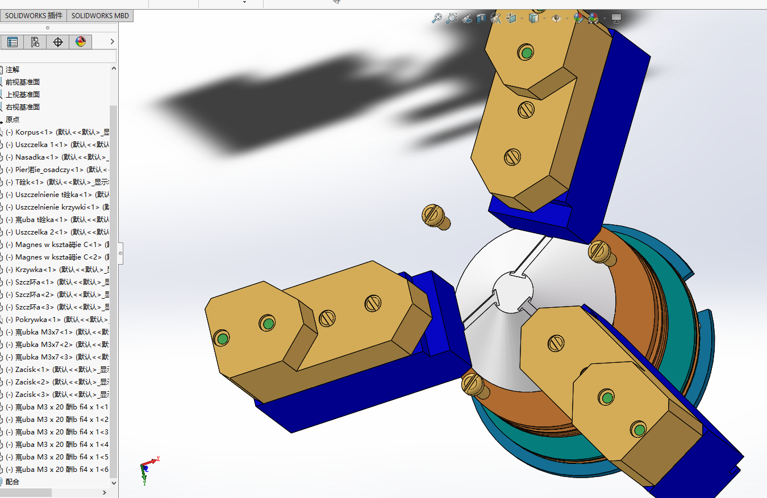
Task: Select the 配合 mates folder
Action: pos(12,482)
